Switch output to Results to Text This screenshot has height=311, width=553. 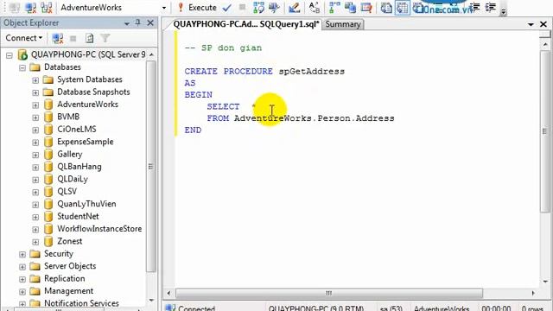(x=386, y=8)
